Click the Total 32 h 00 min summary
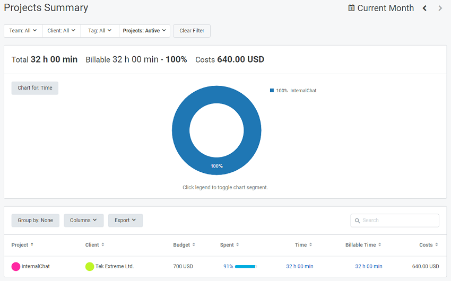451x281 pixels. [x=44, y=59]
